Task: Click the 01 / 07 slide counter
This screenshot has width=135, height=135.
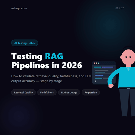Action: [119, 8]
